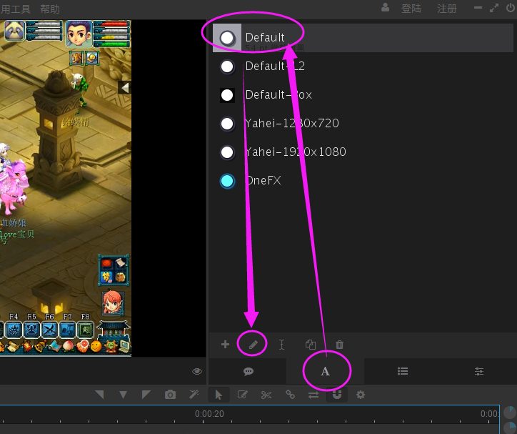517x434 pixels.
Task: Open the list view tab
Action: tap(403, 371)
